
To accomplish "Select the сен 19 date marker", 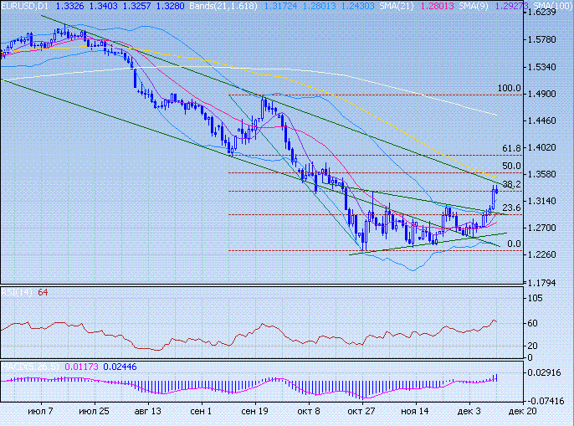I will [254, 413].
